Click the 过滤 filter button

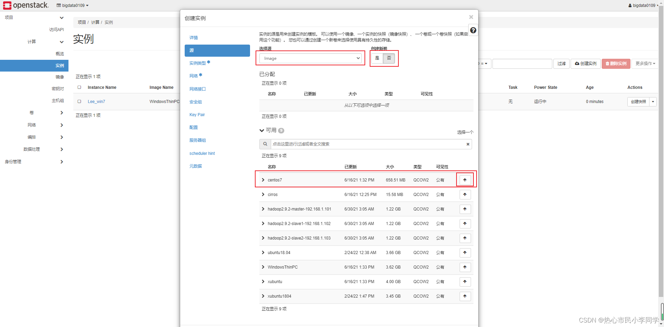561,64
